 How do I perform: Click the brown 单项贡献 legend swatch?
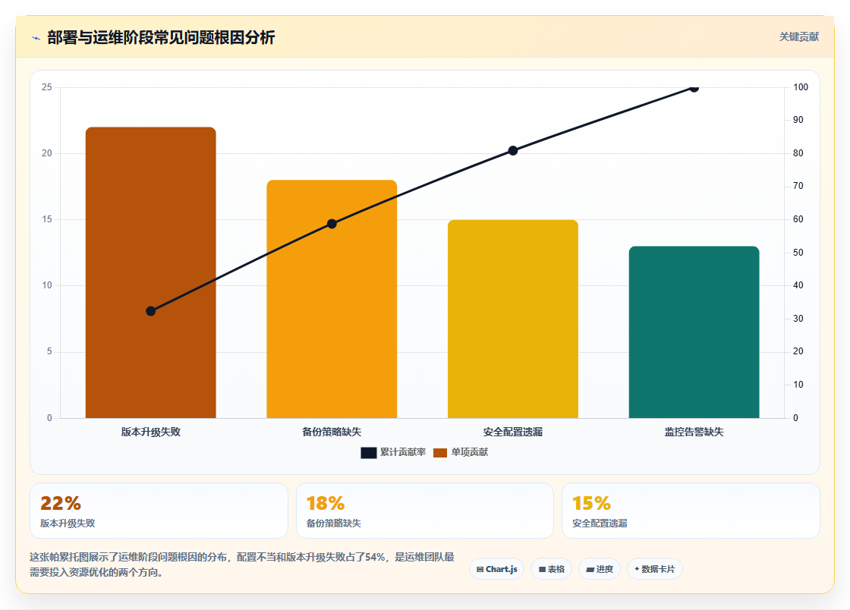440,453
